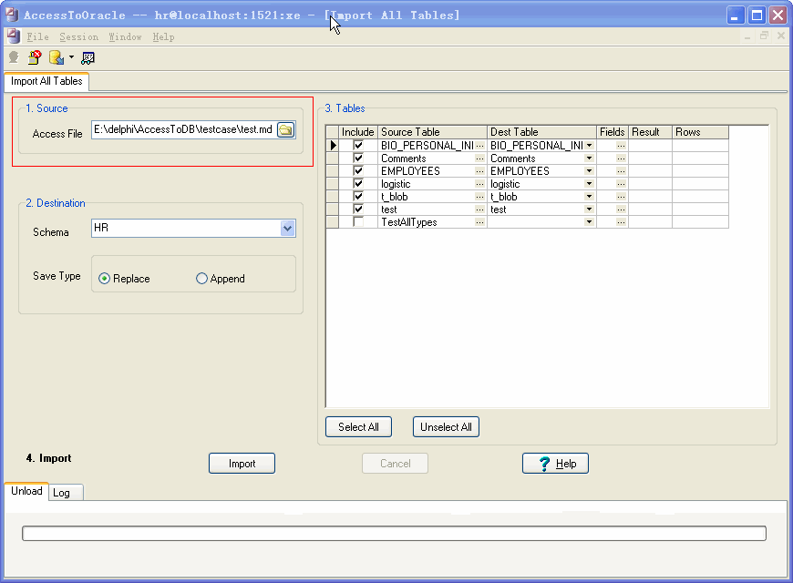The image size is (793, 583).
Task: Click the Access File path field
Action: coord(184,130)
